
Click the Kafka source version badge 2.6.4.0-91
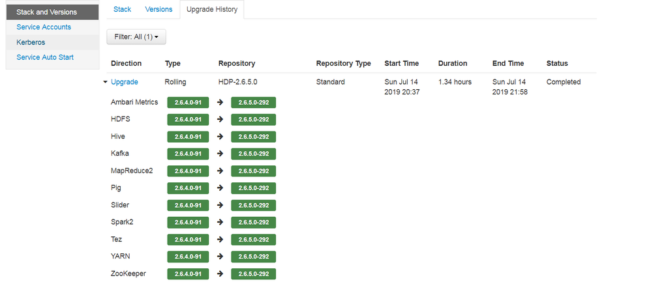point(188,154)
